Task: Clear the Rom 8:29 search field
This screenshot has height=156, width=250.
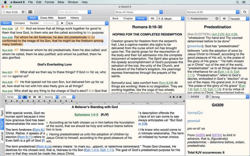Action: coord(23,12)
